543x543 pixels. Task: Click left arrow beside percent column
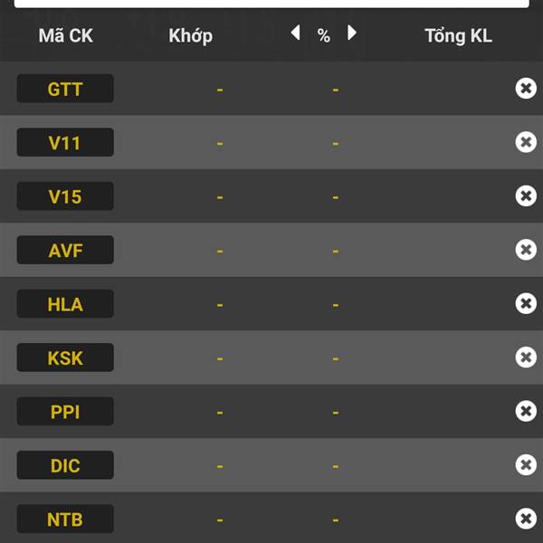pyautogui.click(x=295, y=33)
